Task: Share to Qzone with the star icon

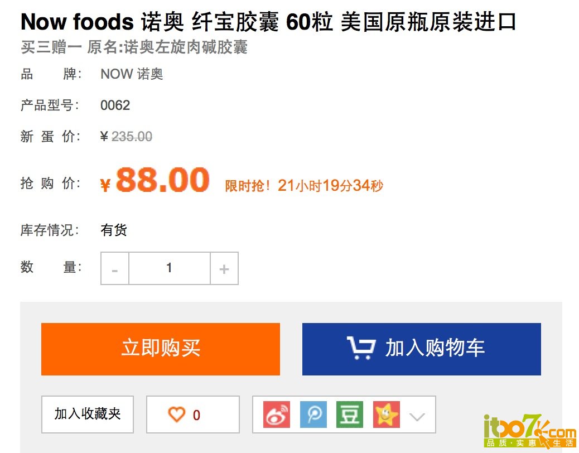Action: [386, 415]
